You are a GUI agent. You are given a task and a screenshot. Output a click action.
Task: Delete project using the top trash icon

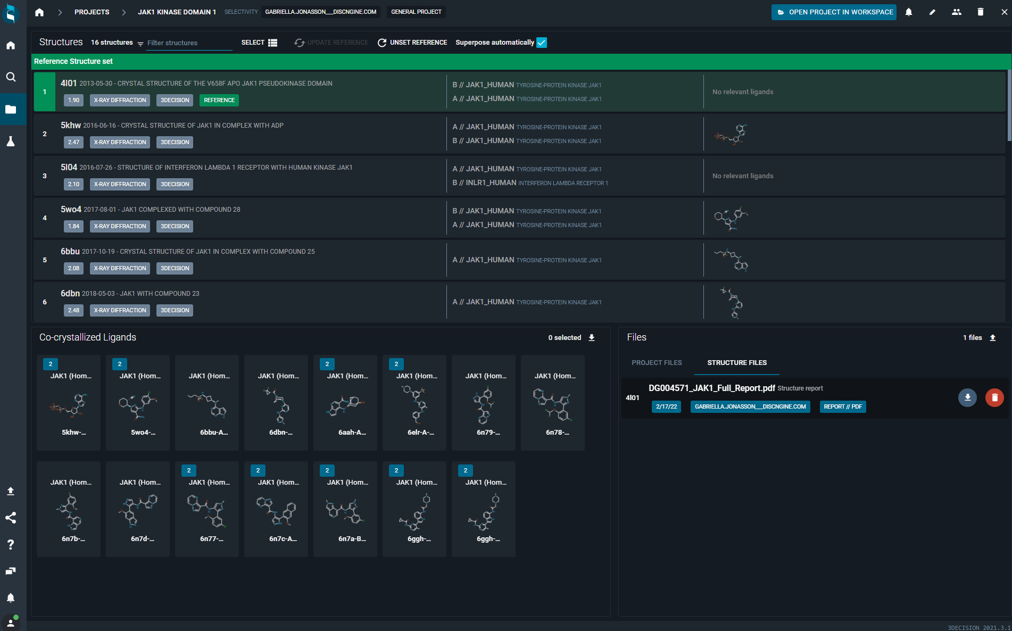980,12
